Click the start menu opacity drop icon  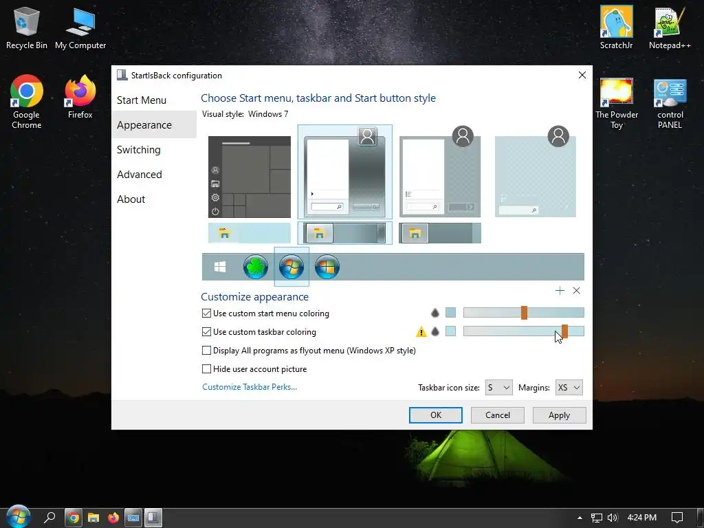[x=434, y=313]
